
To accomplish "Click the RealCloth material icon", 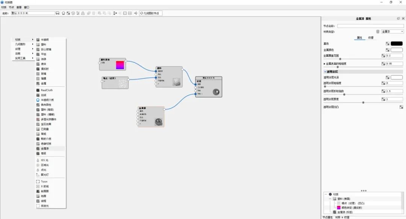I will [38, 90].
